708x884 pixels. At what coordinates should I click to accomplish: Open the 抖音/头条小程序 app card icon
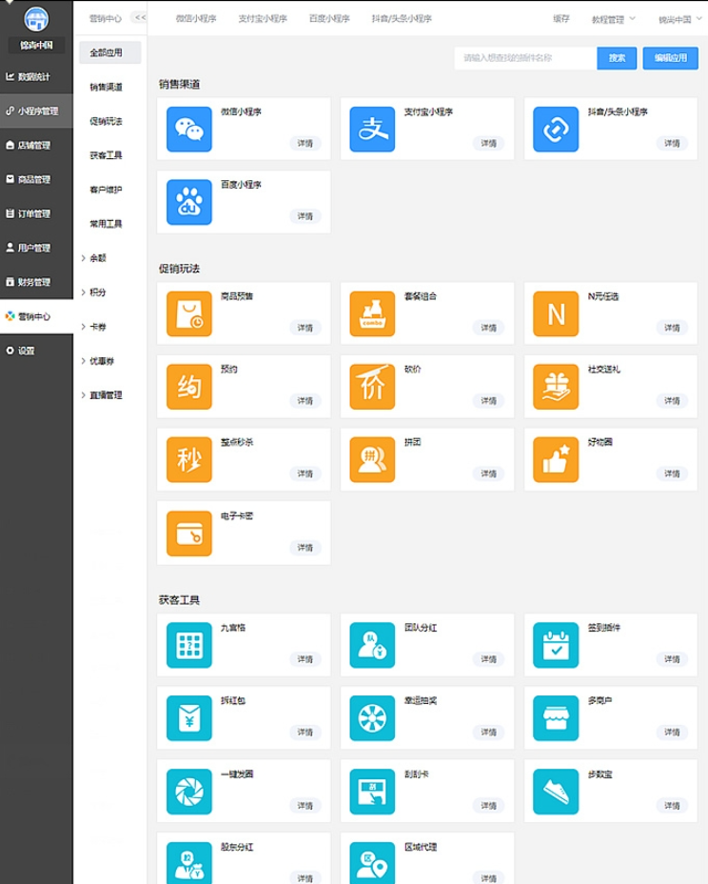[556, 130]
